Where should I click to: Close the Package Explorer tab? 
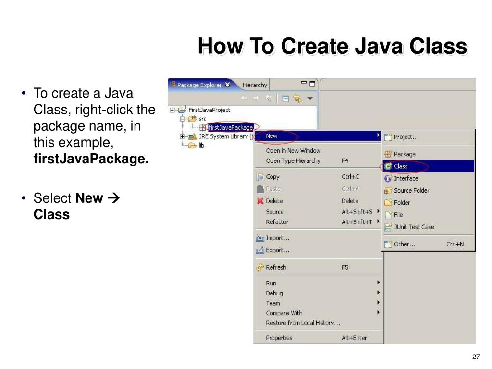[227, 85]
